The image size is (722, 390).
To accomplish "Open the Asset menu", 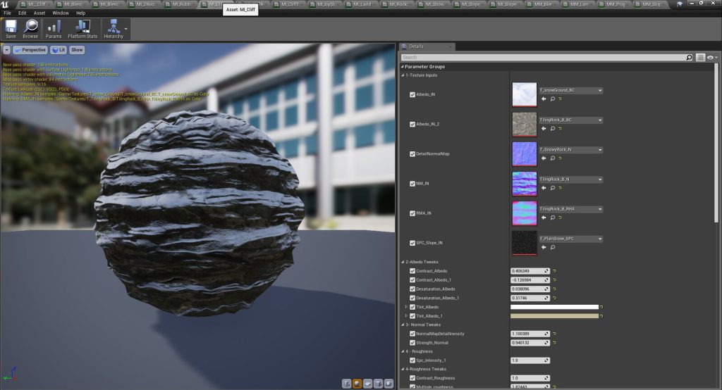I will pos(39,13).
